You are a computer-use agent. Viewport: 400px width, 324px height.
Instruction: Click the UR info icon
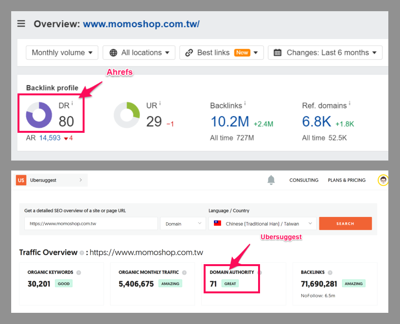(160, 103)
